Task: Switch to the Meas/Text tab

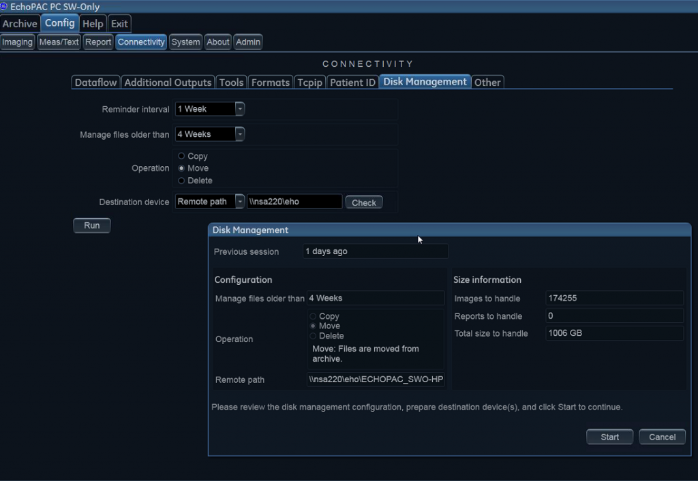Action: click(59, 42)
